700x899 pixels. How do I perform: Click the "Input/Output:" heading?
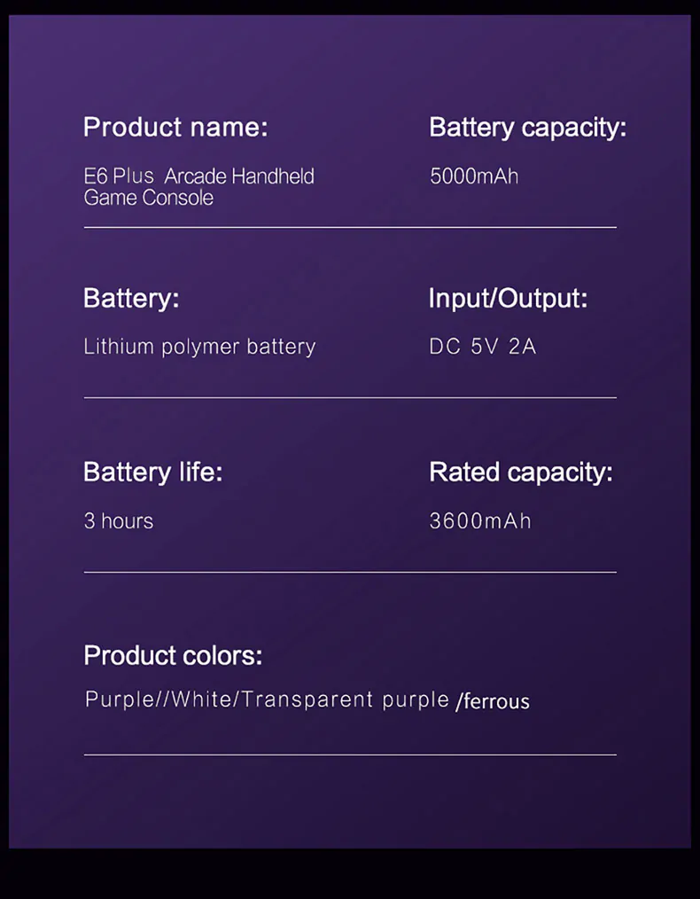click(x=508, y=299)
